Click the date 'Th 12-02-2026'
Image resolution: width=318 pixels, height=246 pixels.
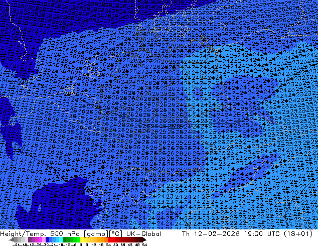tap(211, 234)
